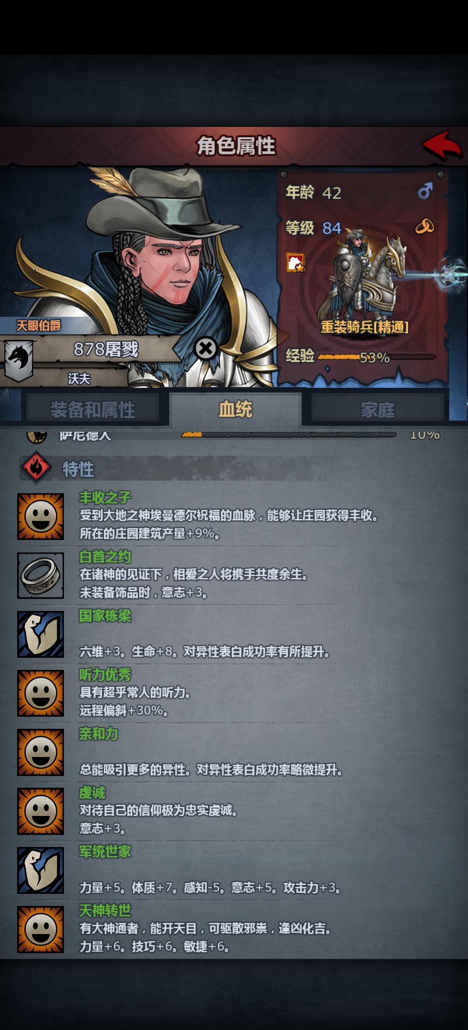Tap the 听力优秀 trait smiley icon

coord(41,693)
